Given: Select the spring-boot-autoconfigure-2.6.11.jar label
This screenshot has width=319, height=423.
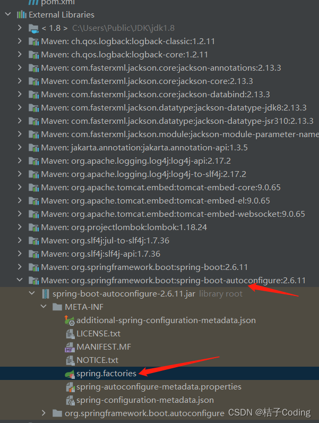Looking at the screenshot, I should (124, 294).
